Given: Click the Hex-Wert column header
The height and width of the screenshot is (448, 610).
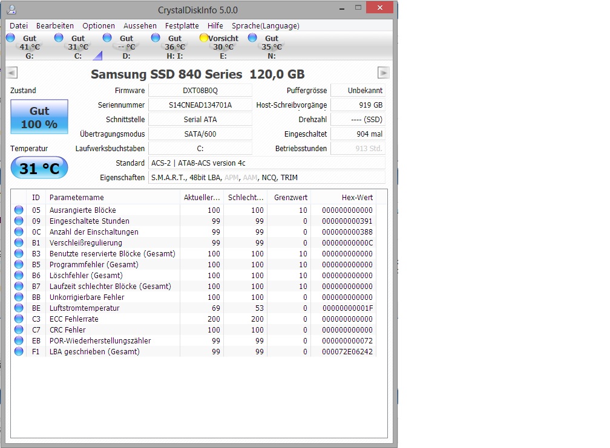Looking at the screenshot, I should (x=343, y=197).
